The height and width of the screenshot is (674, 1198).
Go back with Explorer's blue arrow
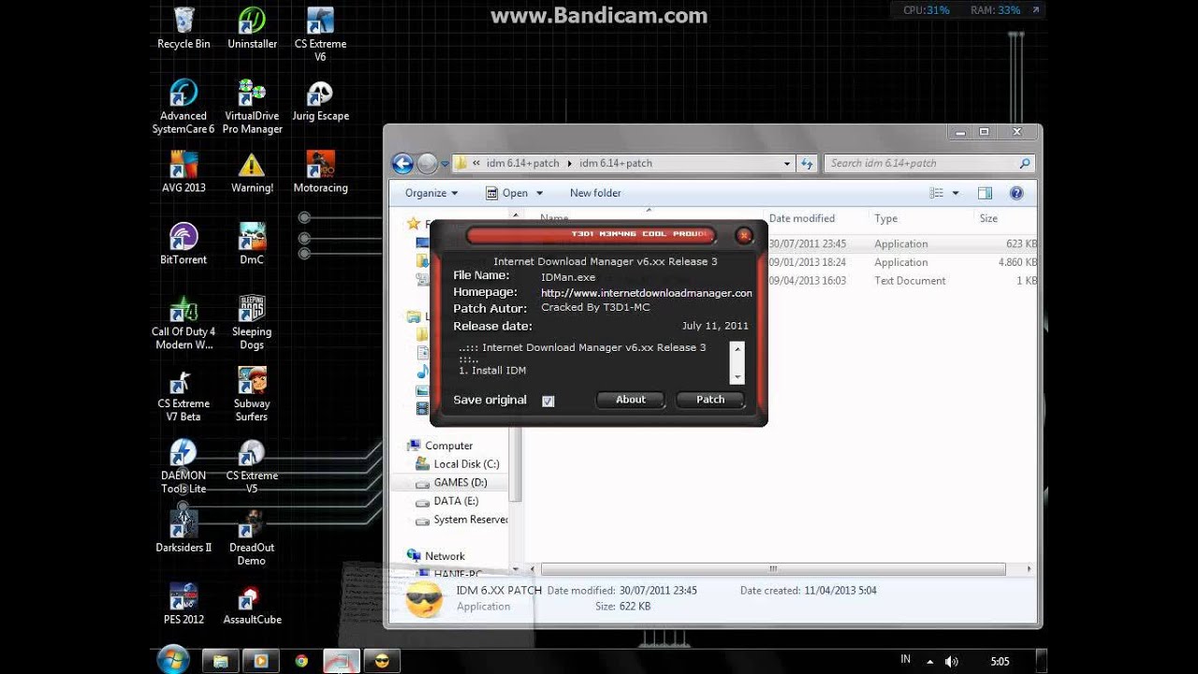point(402,164)
